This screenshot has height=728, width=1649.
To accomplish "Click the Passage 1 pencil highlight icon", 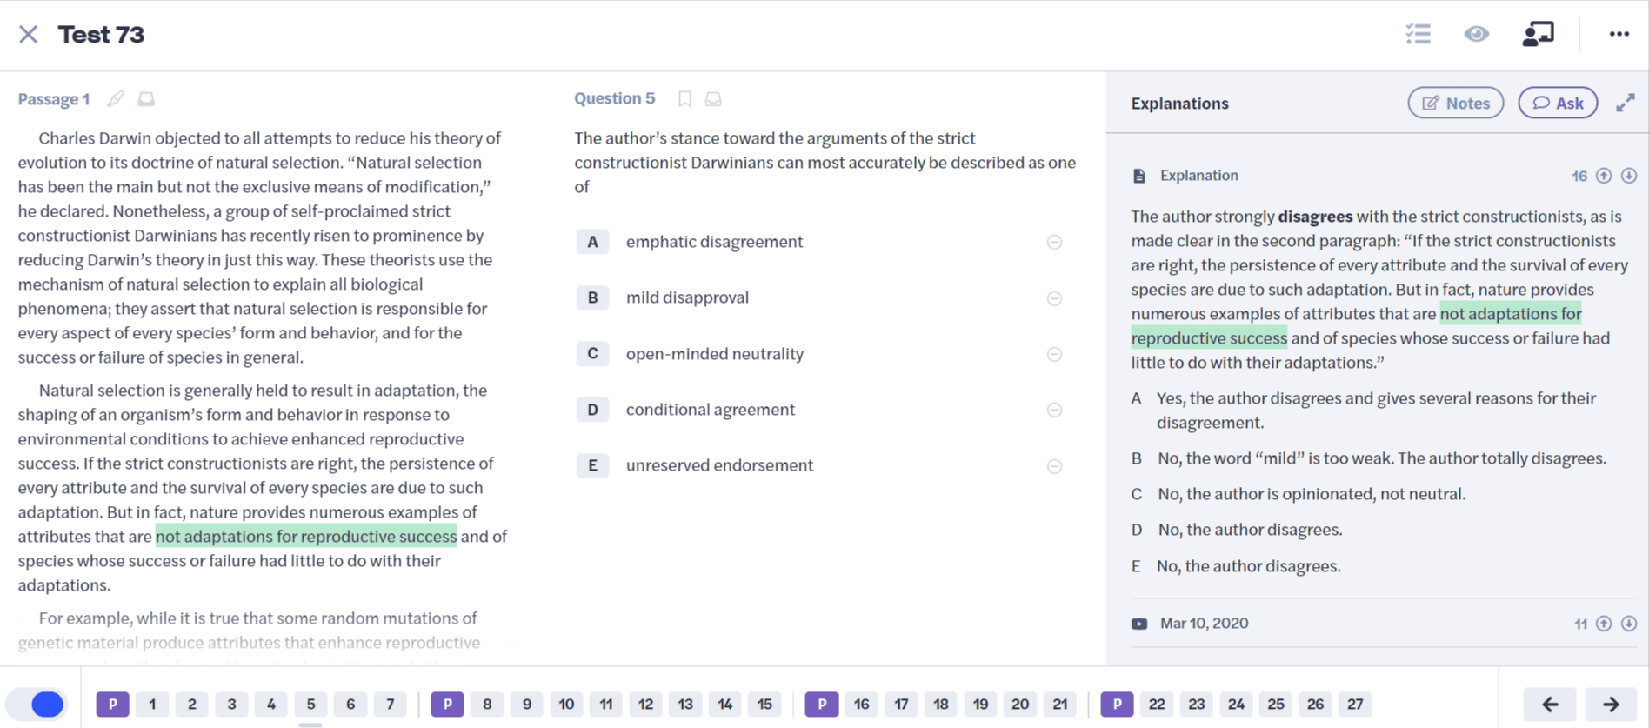I will click(116, 99).
